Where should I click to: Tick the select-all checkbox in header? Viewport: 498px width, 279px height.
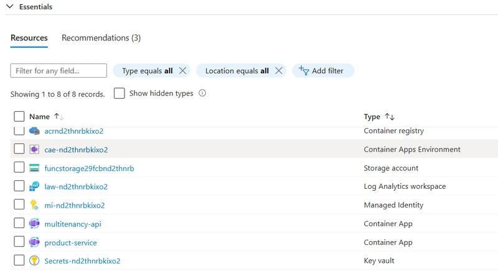point(19,116)
